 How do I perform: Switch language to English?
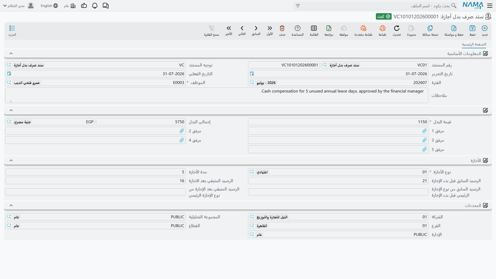[49, 6]
